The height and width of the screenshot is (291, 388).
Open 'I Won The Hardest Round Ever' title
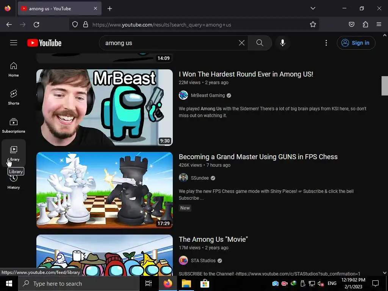coord(246,74)
